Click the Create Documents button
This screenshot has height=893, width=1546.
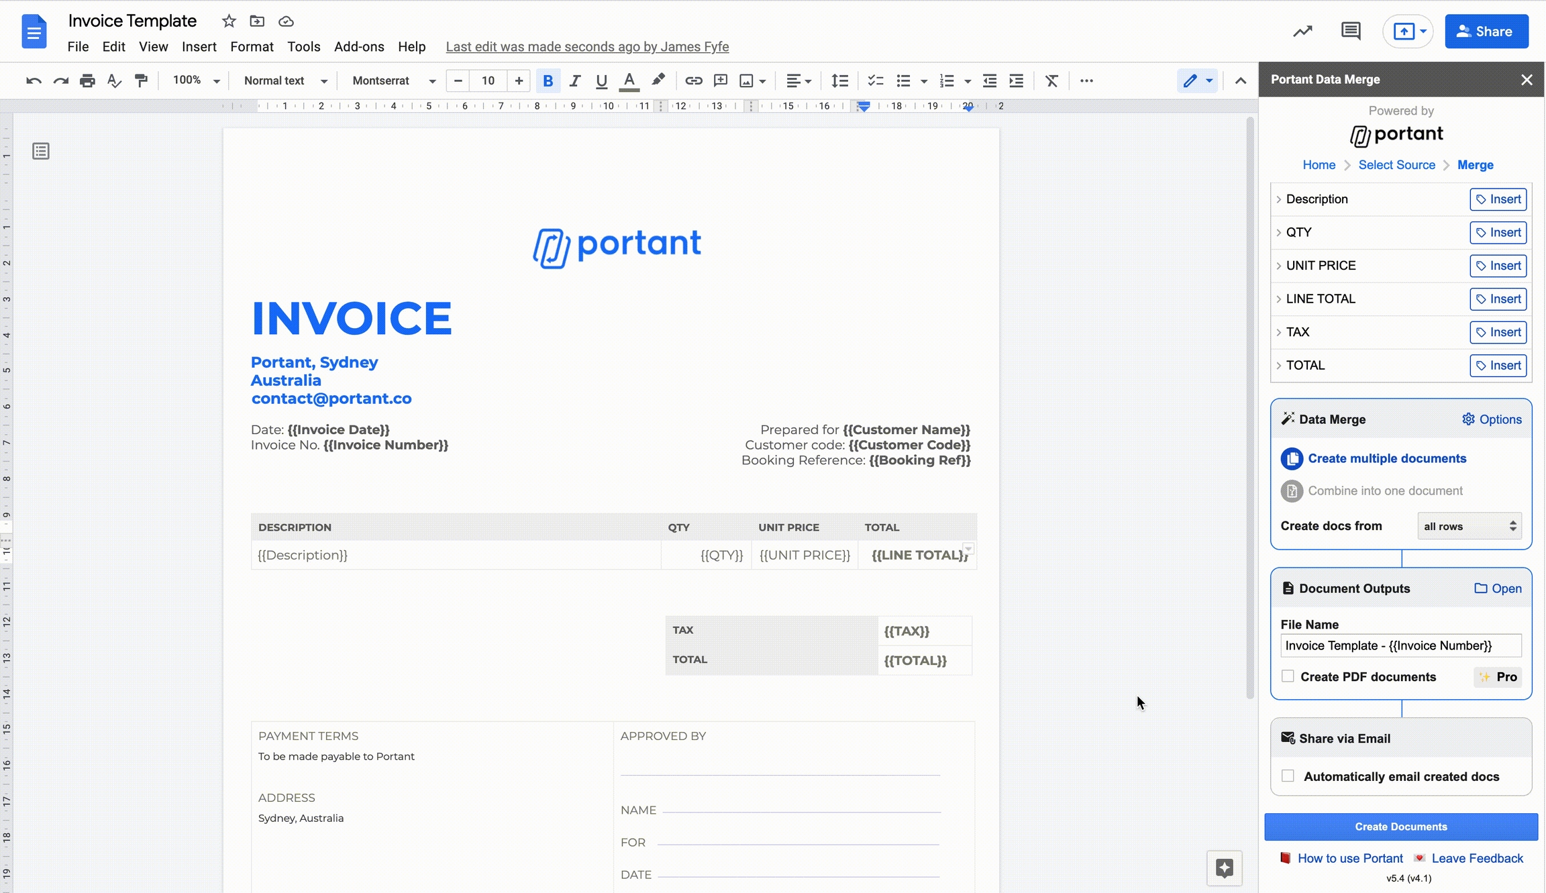coord(1400,827)
